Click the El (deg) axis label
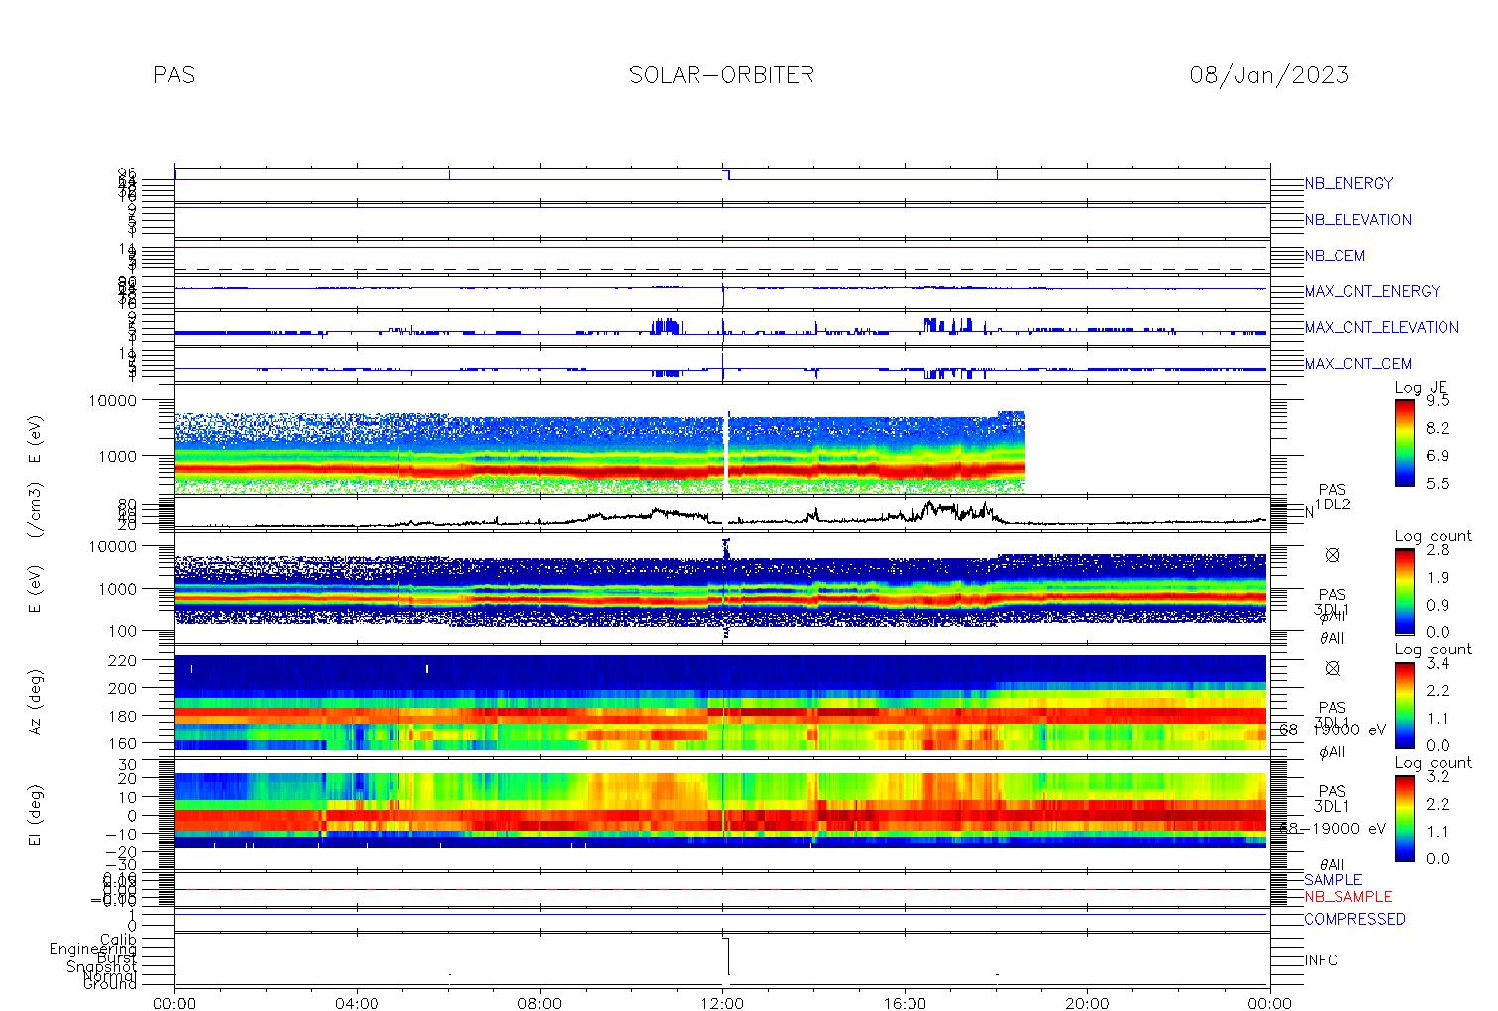 pyautogui.click(x=36, y=818)
